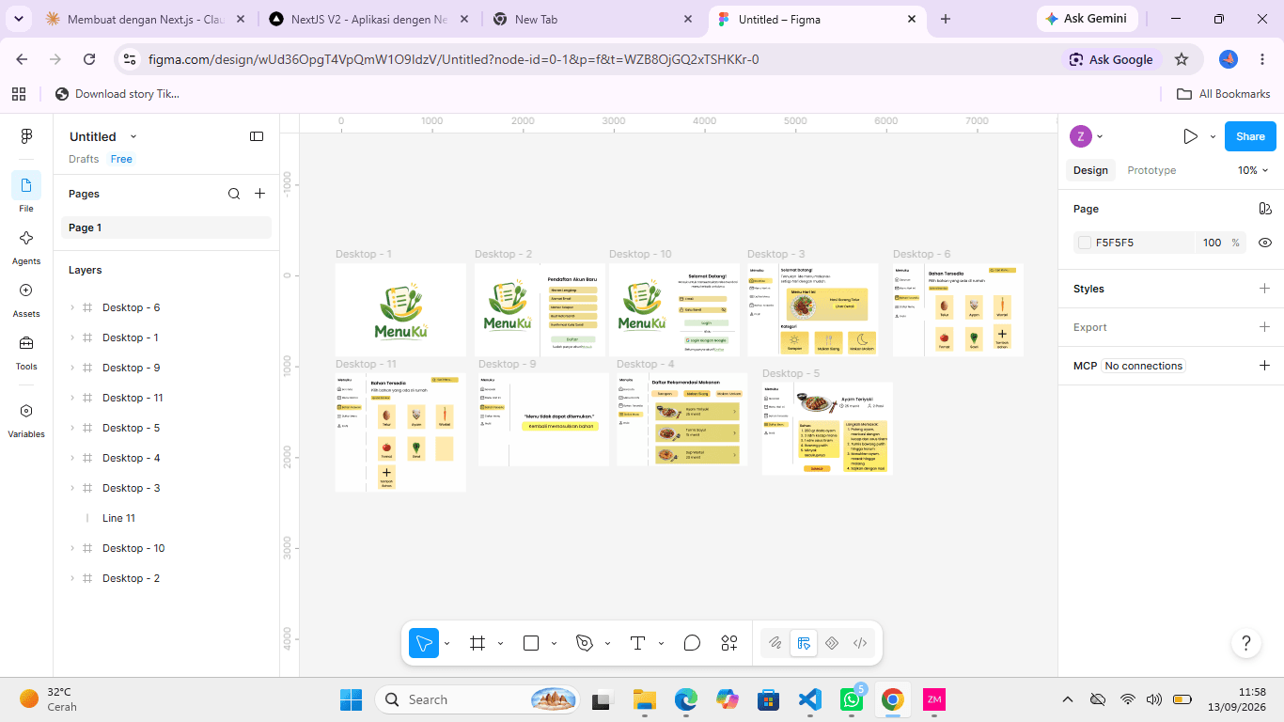The height and width of the screenshot is (722, 1284).
Task: Add a style with Styles plus
Action: click(1264, 289)
